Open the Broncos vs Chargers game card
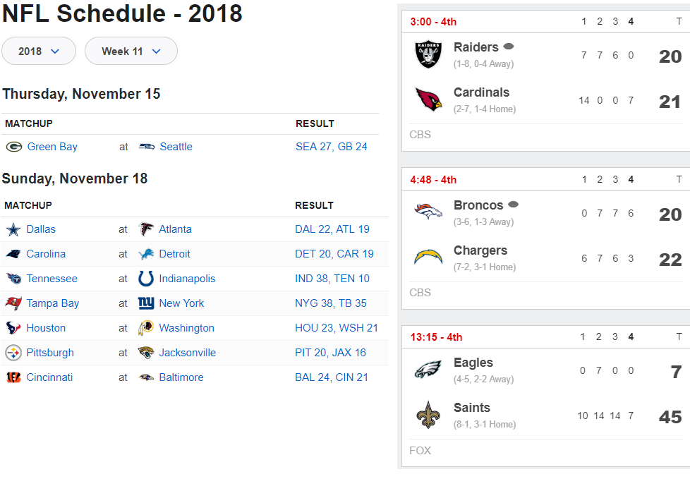 pyautogui.click(x=545, y=238)
